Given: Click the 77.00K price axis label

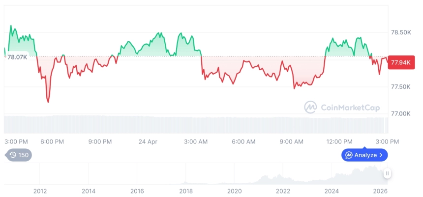Looking at the screenshot, I should click(x=400, y=113).
